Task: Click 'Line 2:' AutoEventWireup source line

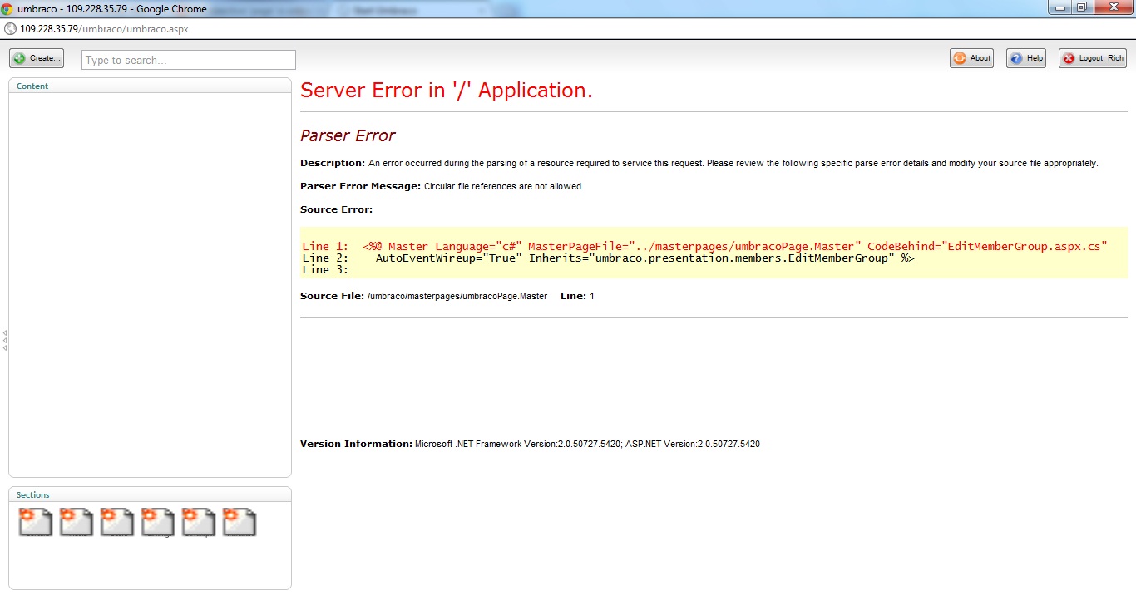Action: [x=608, y=258]
